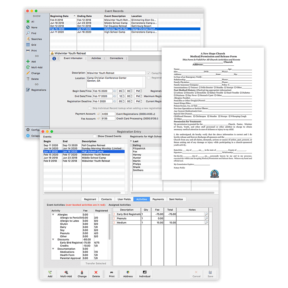Toggle Skip Individual Record lookup checkbox
Image resolution: width=288 pixels, height=288 pixels.
pyautogui.click(x=90, y=108)
